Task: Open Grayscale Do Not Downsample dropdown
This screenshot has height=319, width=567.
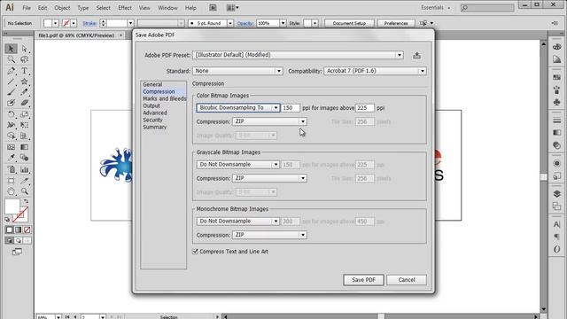Action: (238, 165)
